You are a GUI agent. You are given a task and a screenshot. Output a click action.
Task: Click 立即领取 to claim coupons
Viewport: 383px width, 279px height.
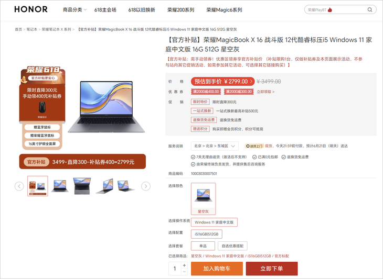(265, 92)
